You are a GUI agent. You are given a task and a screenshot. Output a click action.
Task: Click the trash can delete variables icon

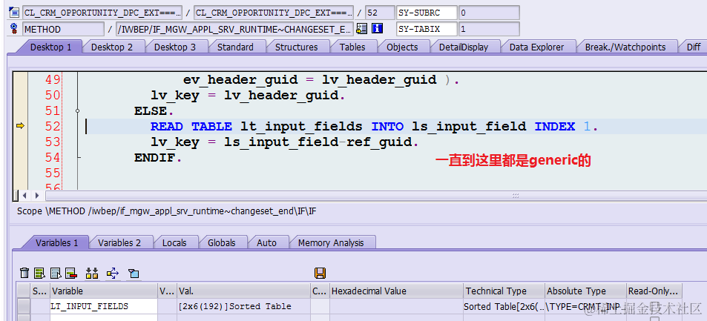(x=24, y=273)
